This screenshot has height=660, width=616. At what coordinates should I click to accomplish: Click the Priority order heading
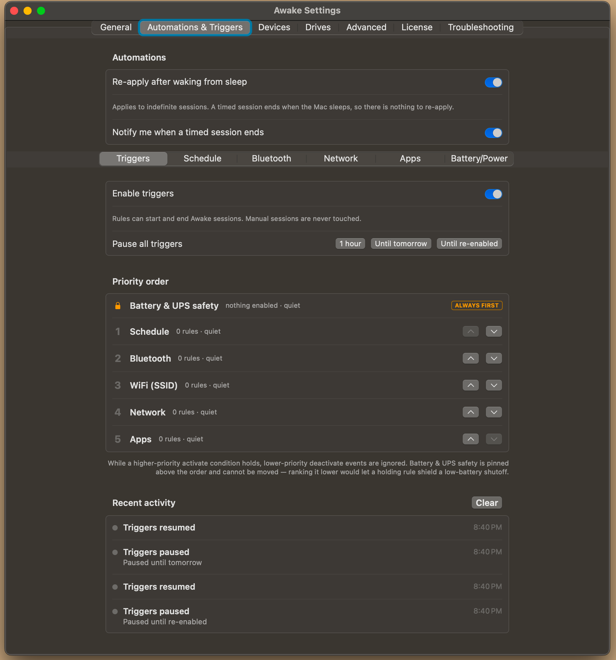point(141,282)
